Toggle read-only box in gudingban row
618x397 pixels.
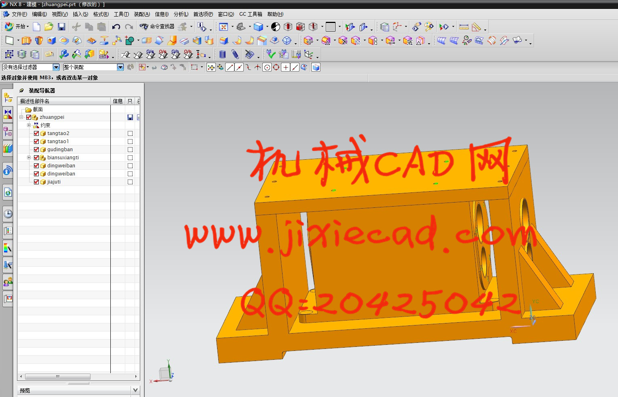coord(130,150)
